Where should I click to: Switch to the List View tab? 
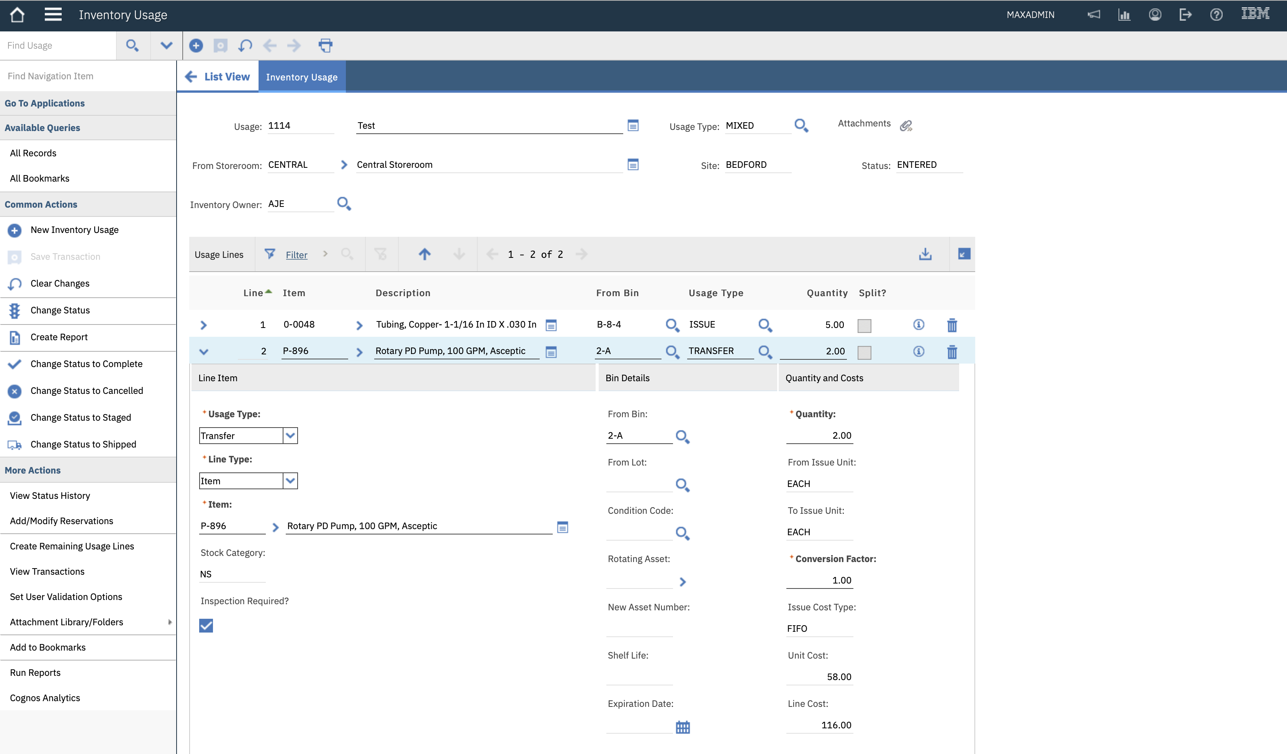tap(227, 76)
